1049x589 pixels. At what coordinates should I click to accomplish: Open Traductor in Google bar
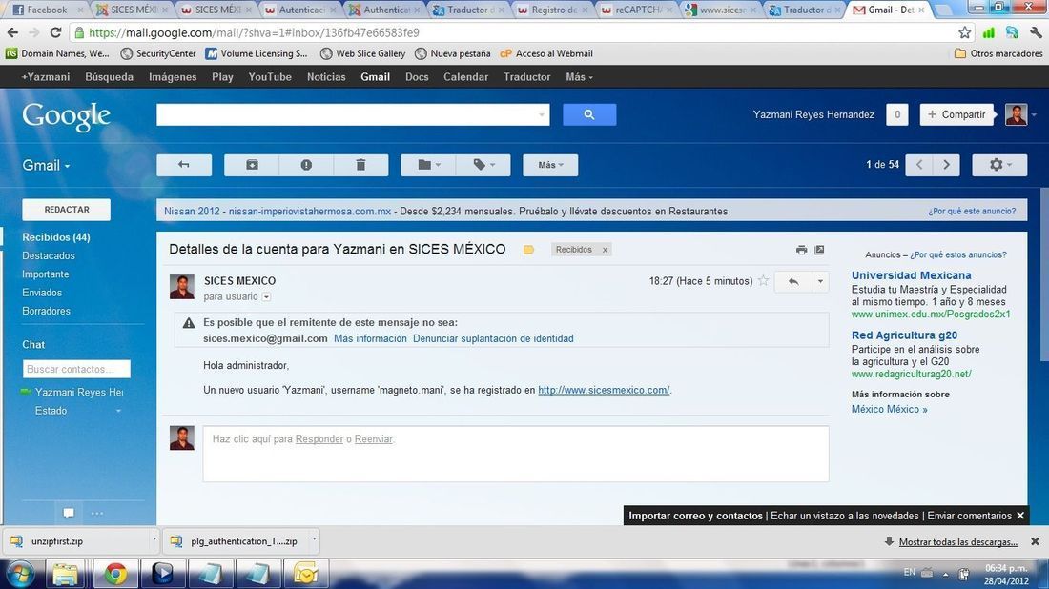coord(527,77)
